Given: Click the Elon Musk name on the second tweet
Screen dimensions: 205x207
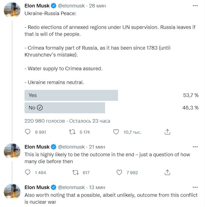Looking at the screenshot, I should [x=37, y=147].
